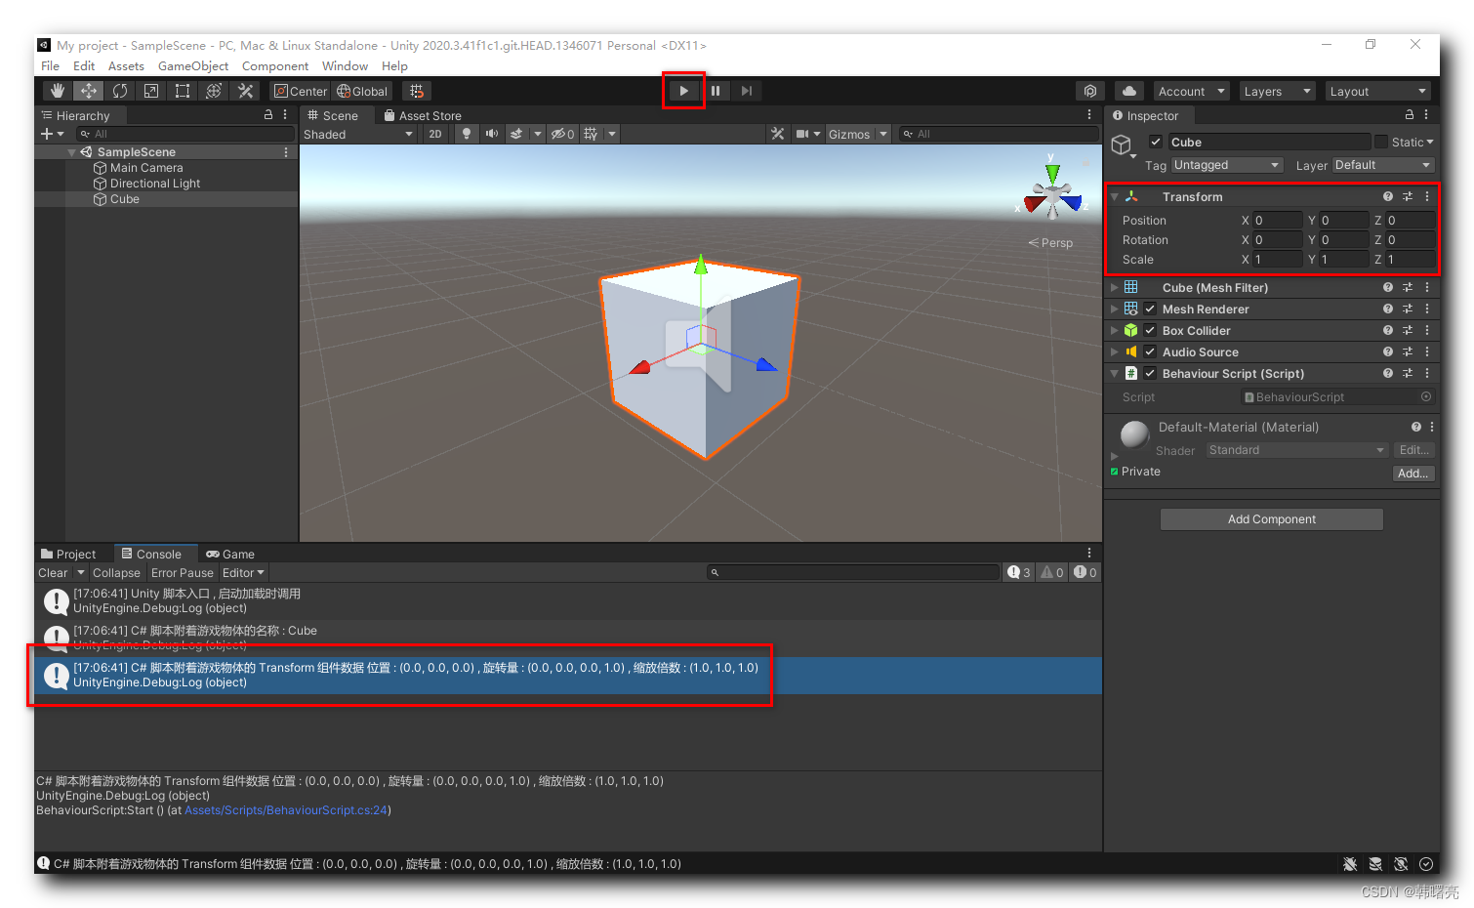Toggle scene lighting in the Scene view toolbar
Screen dimensions: 1474x908
[467, 134]
